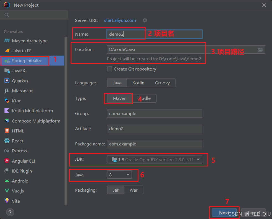Viewport: 272px width, 219px height.
Task: Click the generators list scrollbar
Action: 66,121
